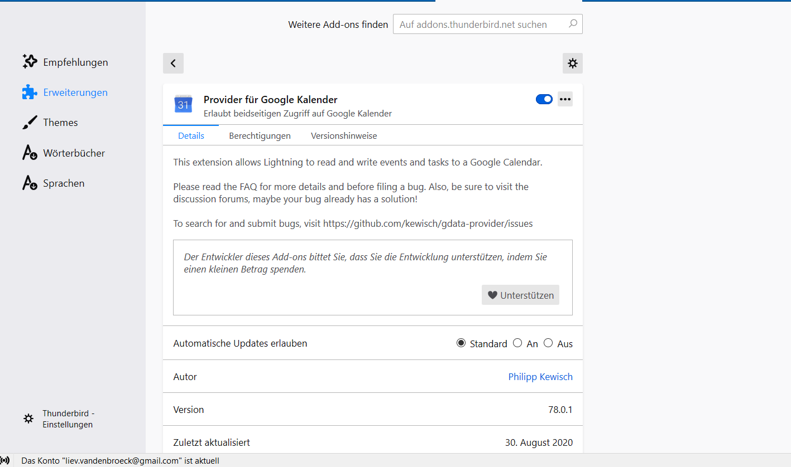Switch to the Berechtigungen tab
791x467 pixels.
260,136
